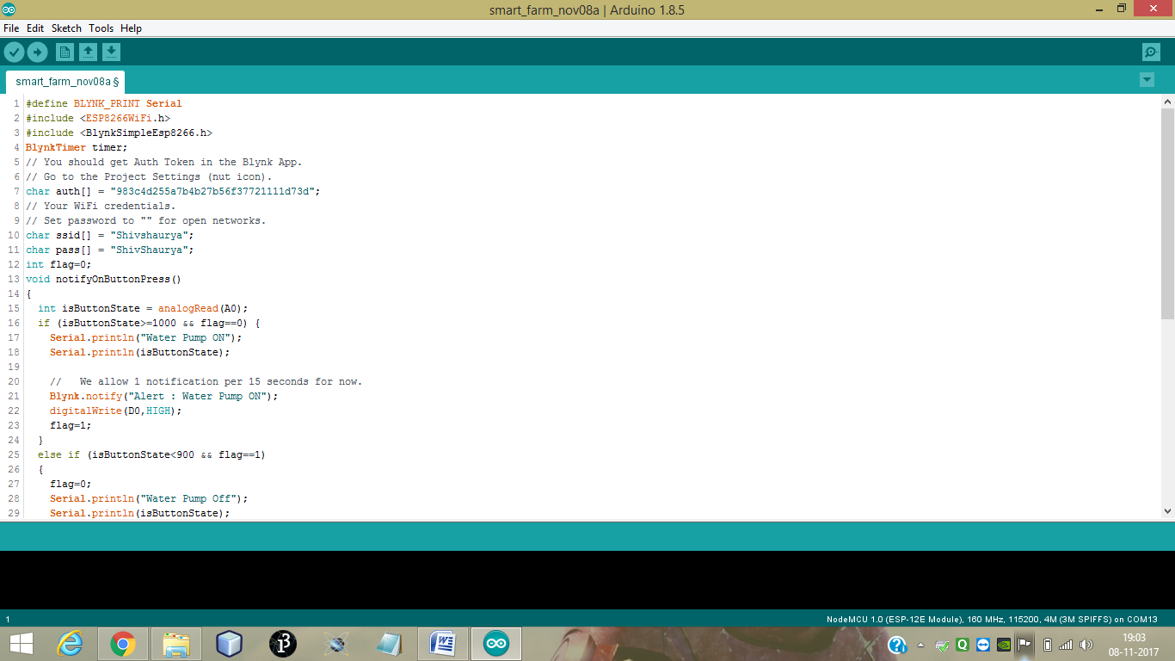Open the Tools menu

(101, 28)
